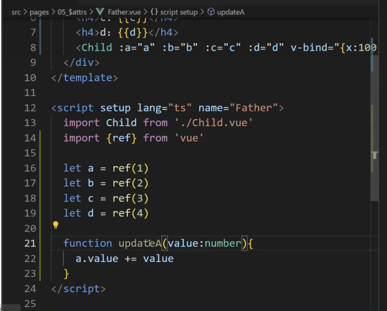Click ref(4) on line 19

tap(131, 213)
